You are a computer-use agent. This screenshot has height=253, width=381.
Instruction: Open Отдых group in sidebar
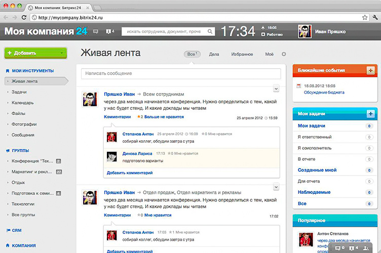point(18,182)
